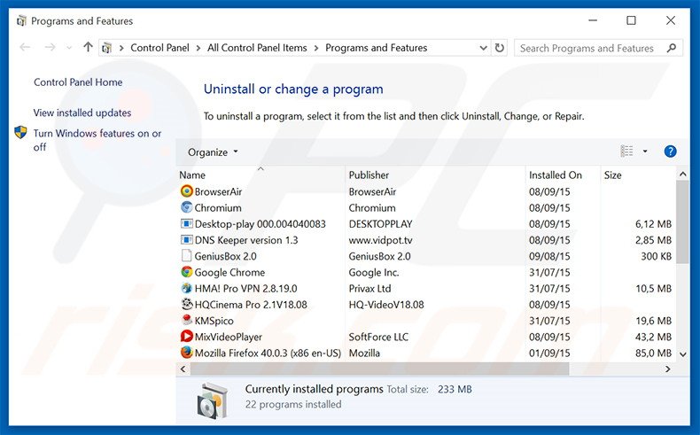
Task: Open View installed updates link
Action: (82, 113)
